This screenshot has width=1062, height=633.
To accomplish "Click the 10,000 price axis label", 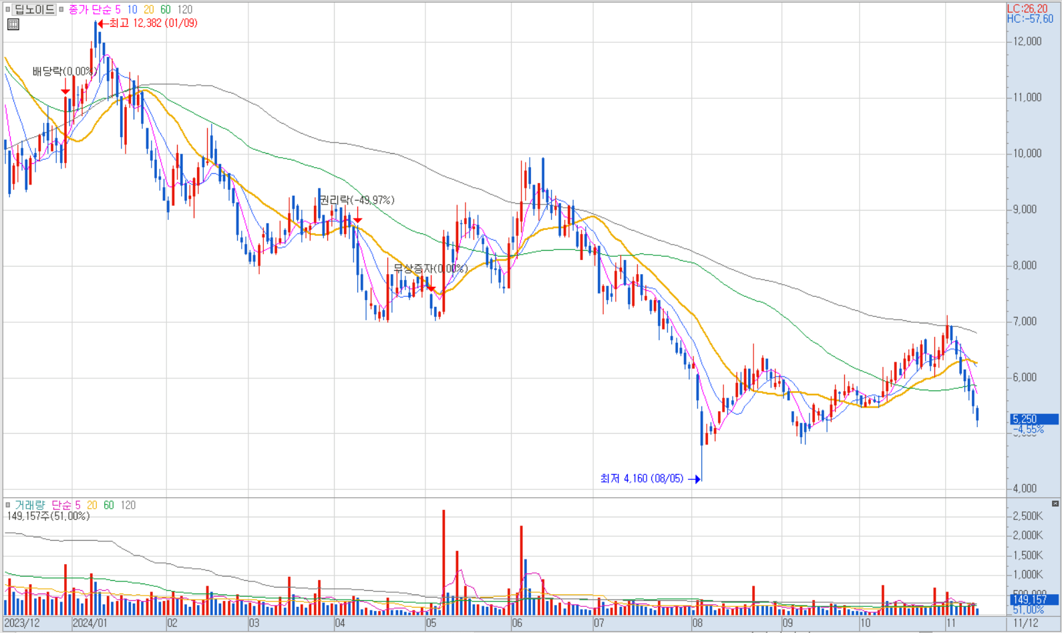I will click(x=1027, y=154).
